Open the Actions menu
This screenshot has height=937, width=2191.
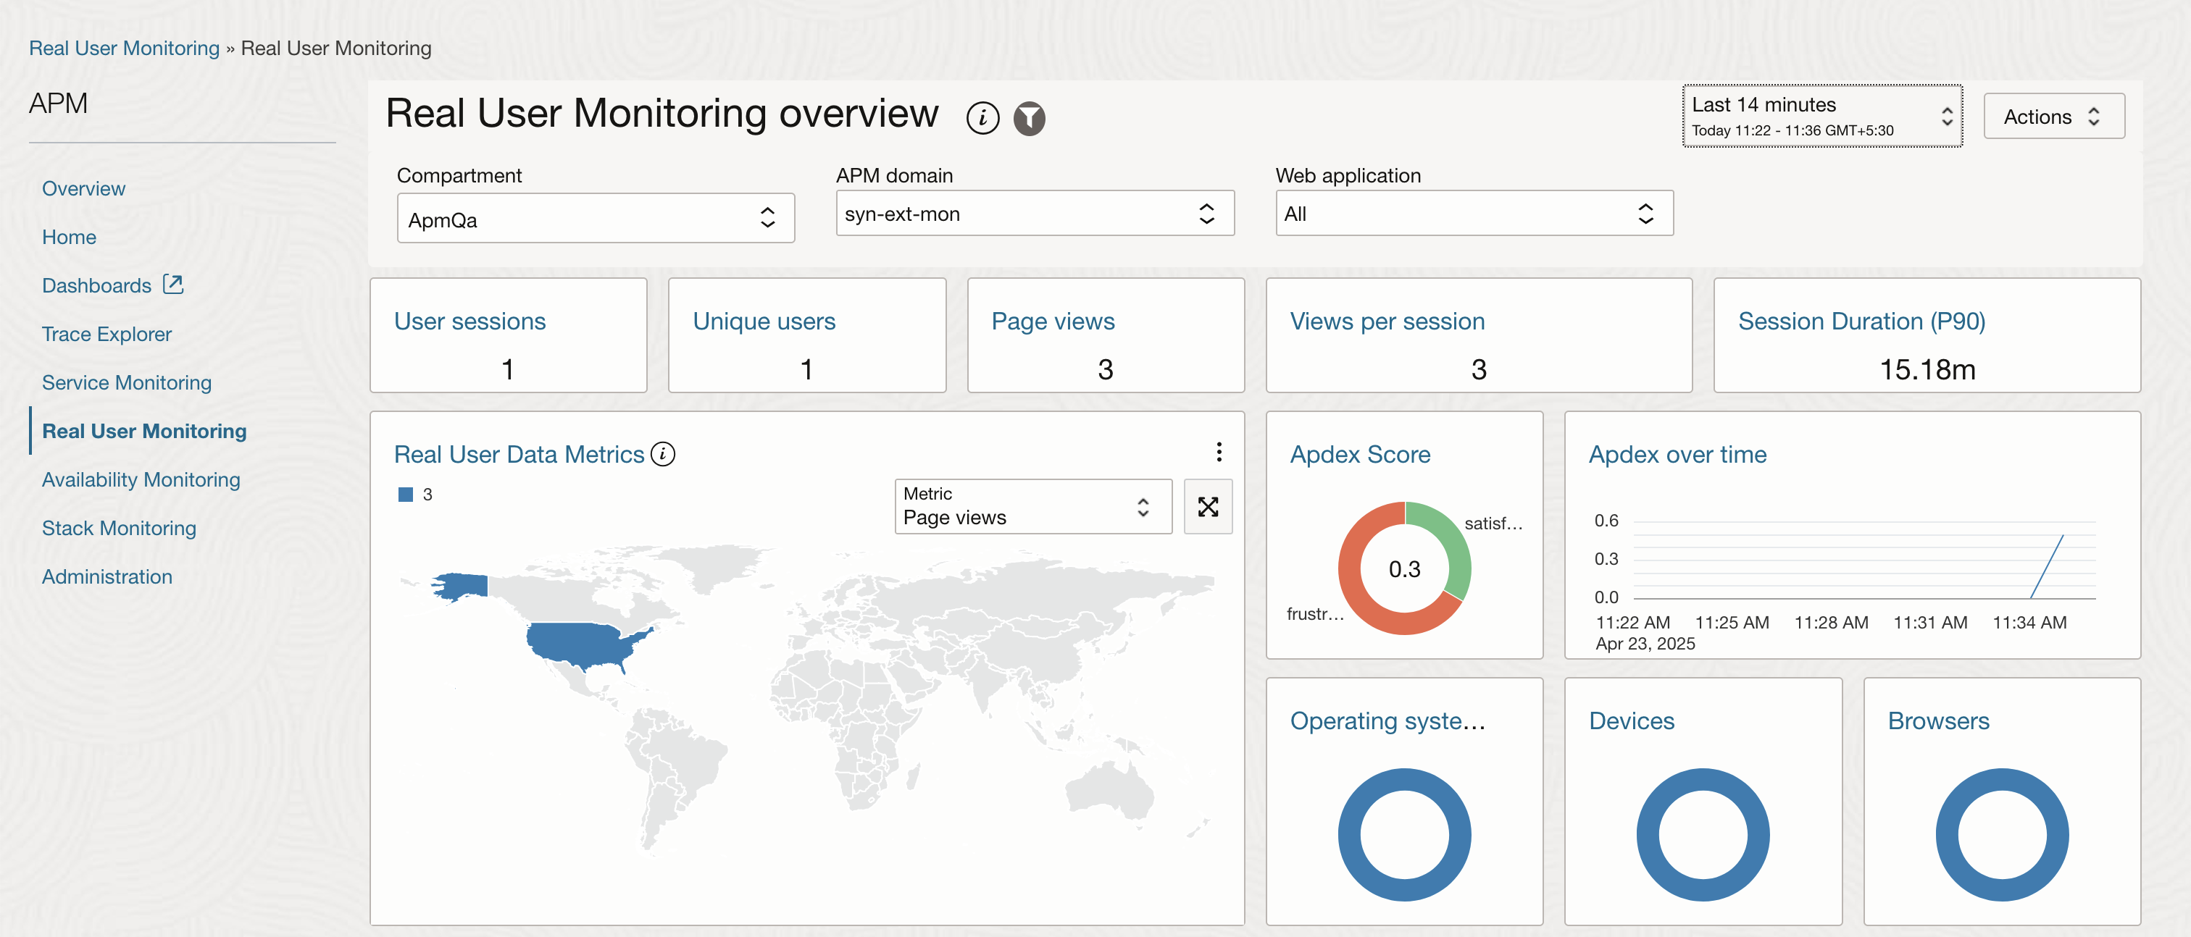[2053, 116]
